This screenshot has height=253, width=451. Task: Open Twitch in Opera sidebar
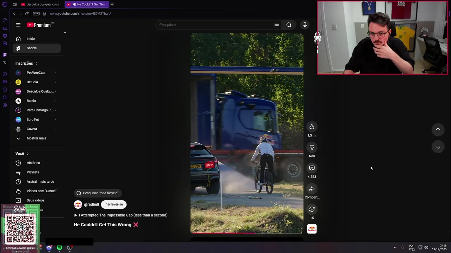5,55
